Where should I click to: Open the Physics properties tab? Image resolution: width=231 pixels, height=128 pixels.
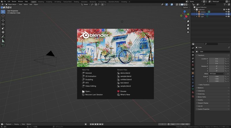193,83
